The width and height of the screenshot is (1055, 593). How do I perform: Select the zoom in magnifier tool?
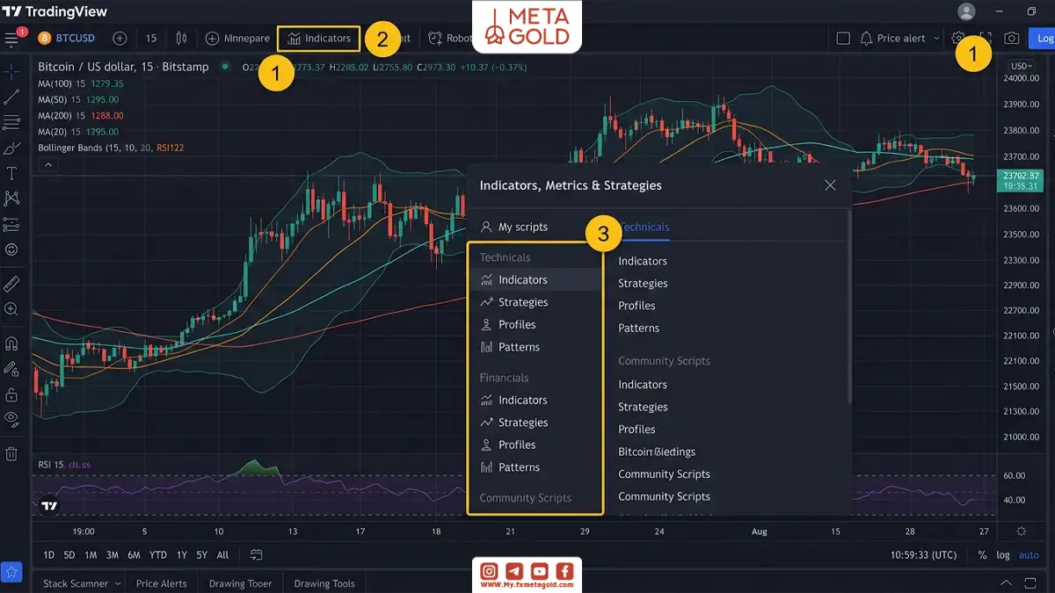point(11,309)
